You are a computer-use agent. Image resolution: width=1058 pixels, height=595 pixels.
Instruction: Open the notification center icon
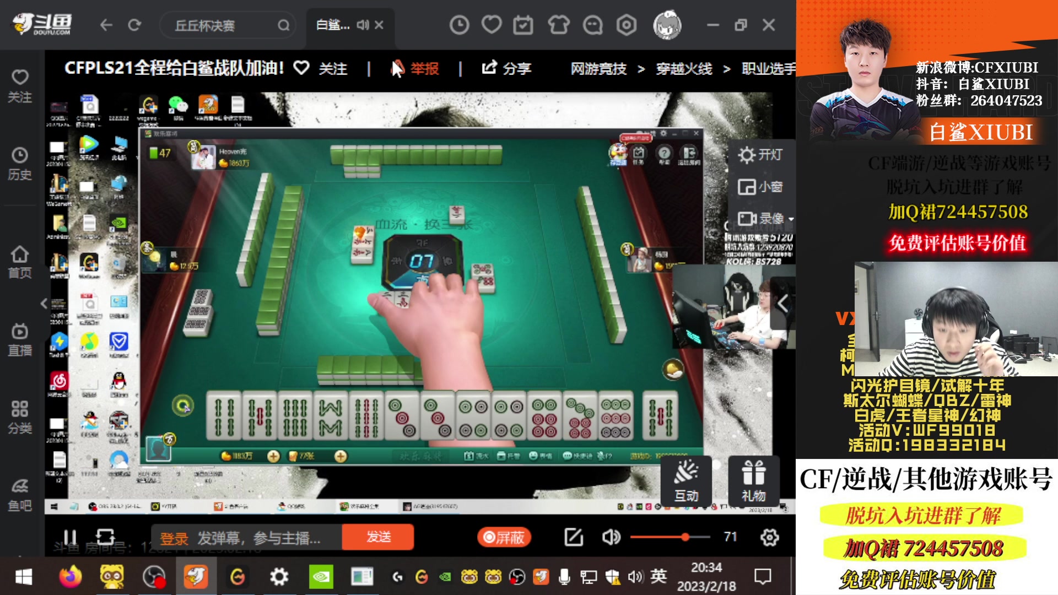coord(763,577)
